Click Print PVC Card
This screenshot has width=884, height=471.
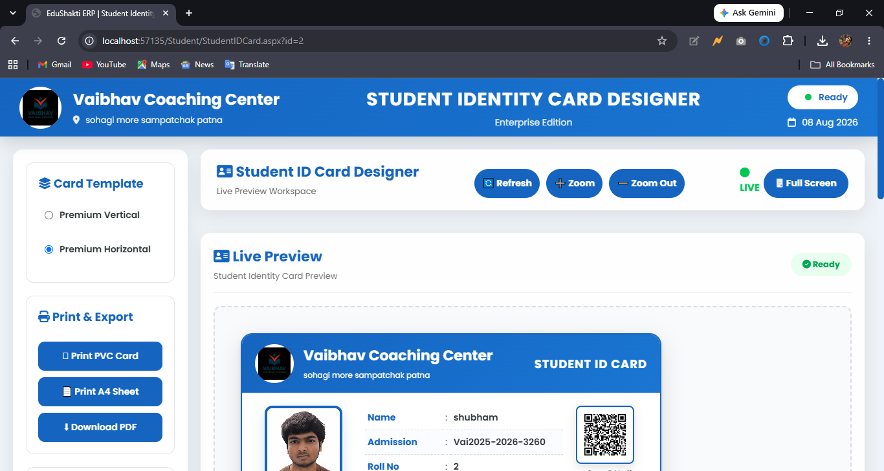pos(100,356)
